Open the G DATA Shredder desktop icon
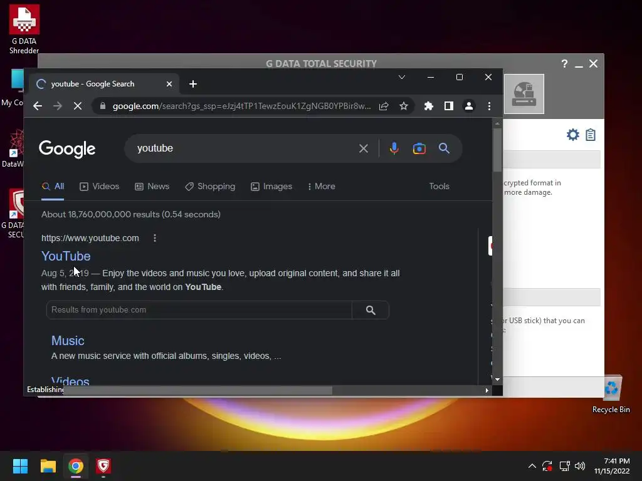Viewport: 642px width, 481px height. click(x=24, y=29)
